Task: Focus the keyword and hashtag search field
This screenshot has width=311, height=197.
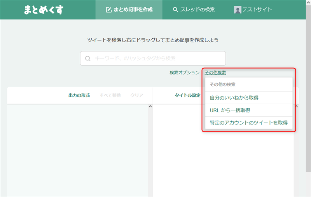Action: [153, 58]
